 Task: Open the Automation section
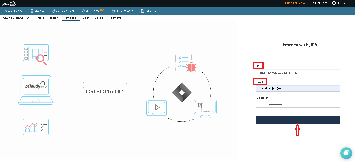point(63,11)
